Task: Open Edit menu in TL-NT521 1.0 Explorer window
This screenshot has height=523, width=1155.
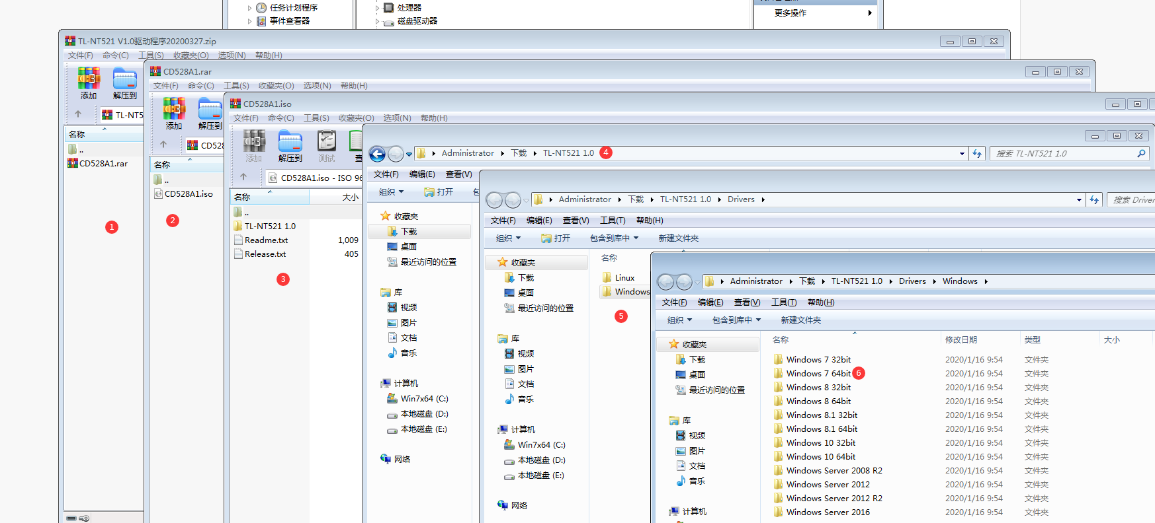Action: [x=422, y=174]
